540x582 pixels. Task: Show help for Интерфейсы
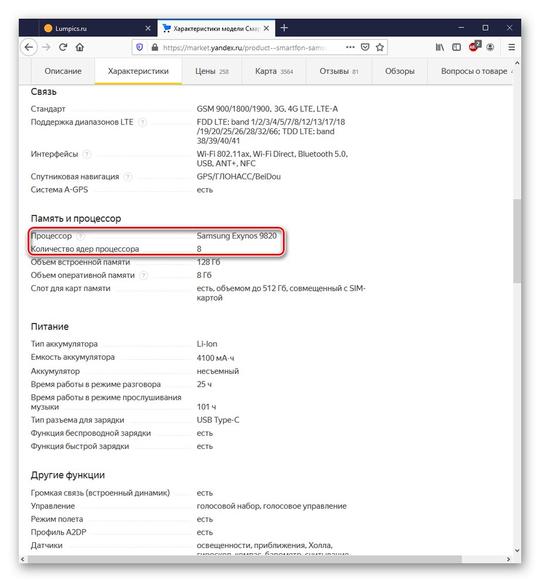point(87,154)
